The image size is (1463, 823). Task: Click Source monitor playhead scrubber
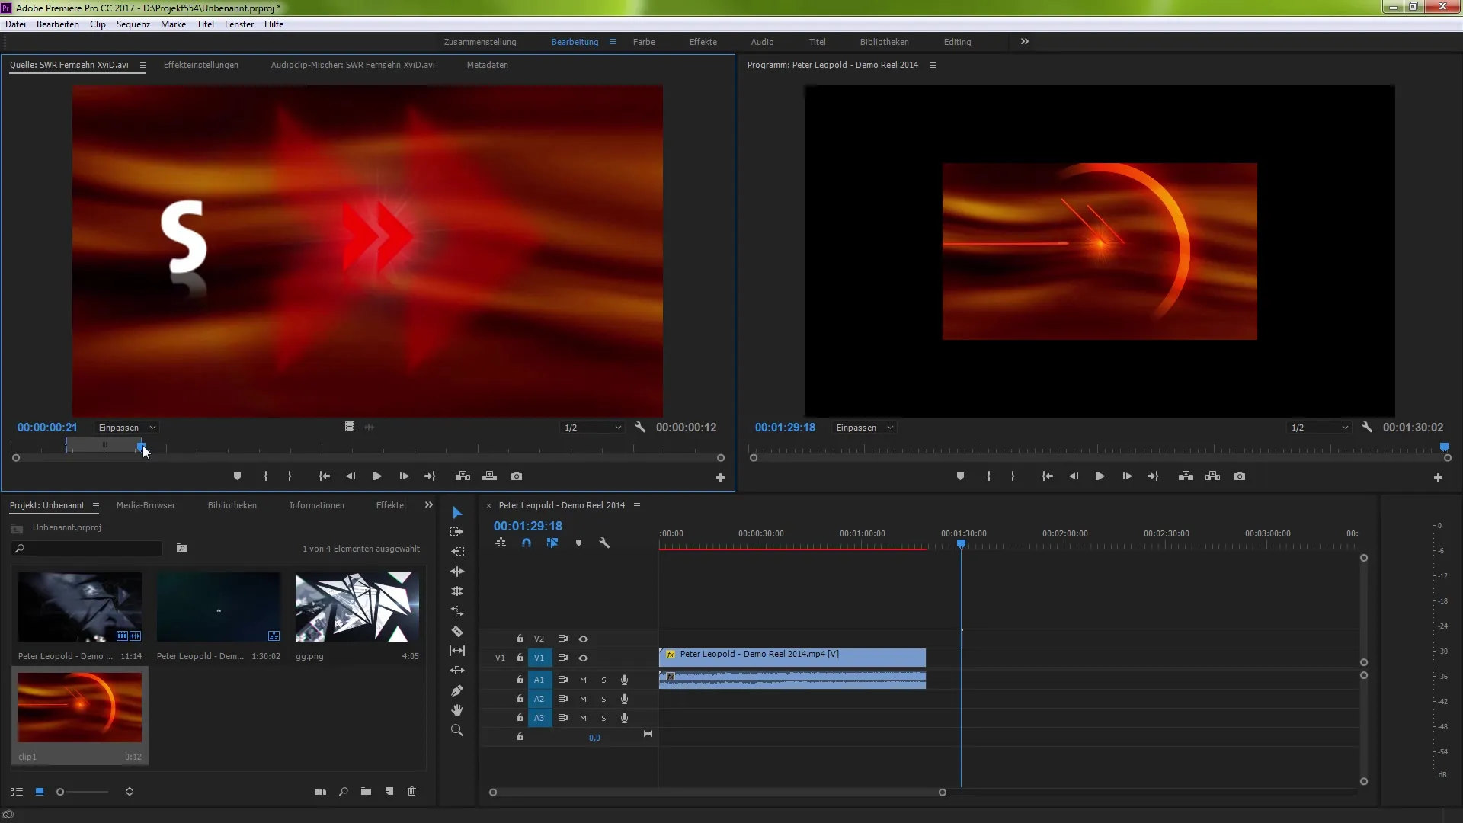coord(141,447)
